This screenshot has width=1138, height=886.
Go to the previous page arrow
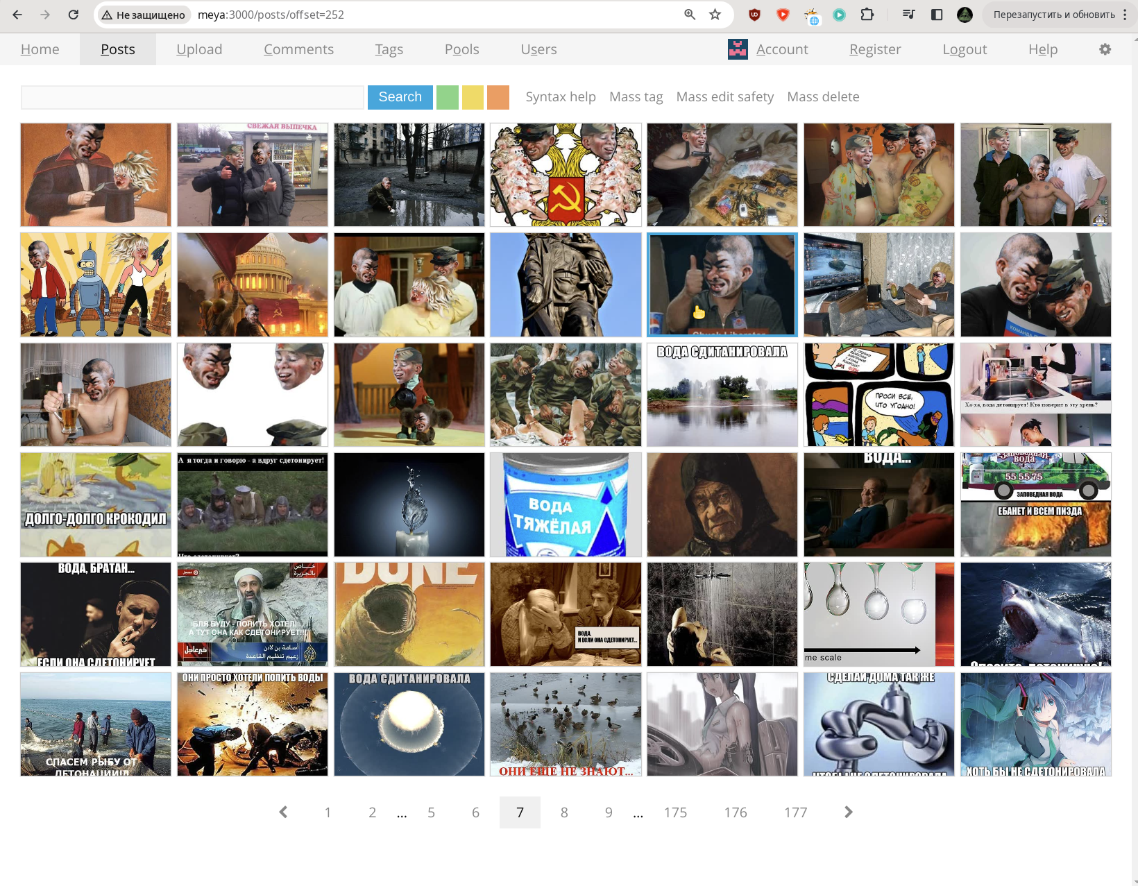[x=283, y=812]
